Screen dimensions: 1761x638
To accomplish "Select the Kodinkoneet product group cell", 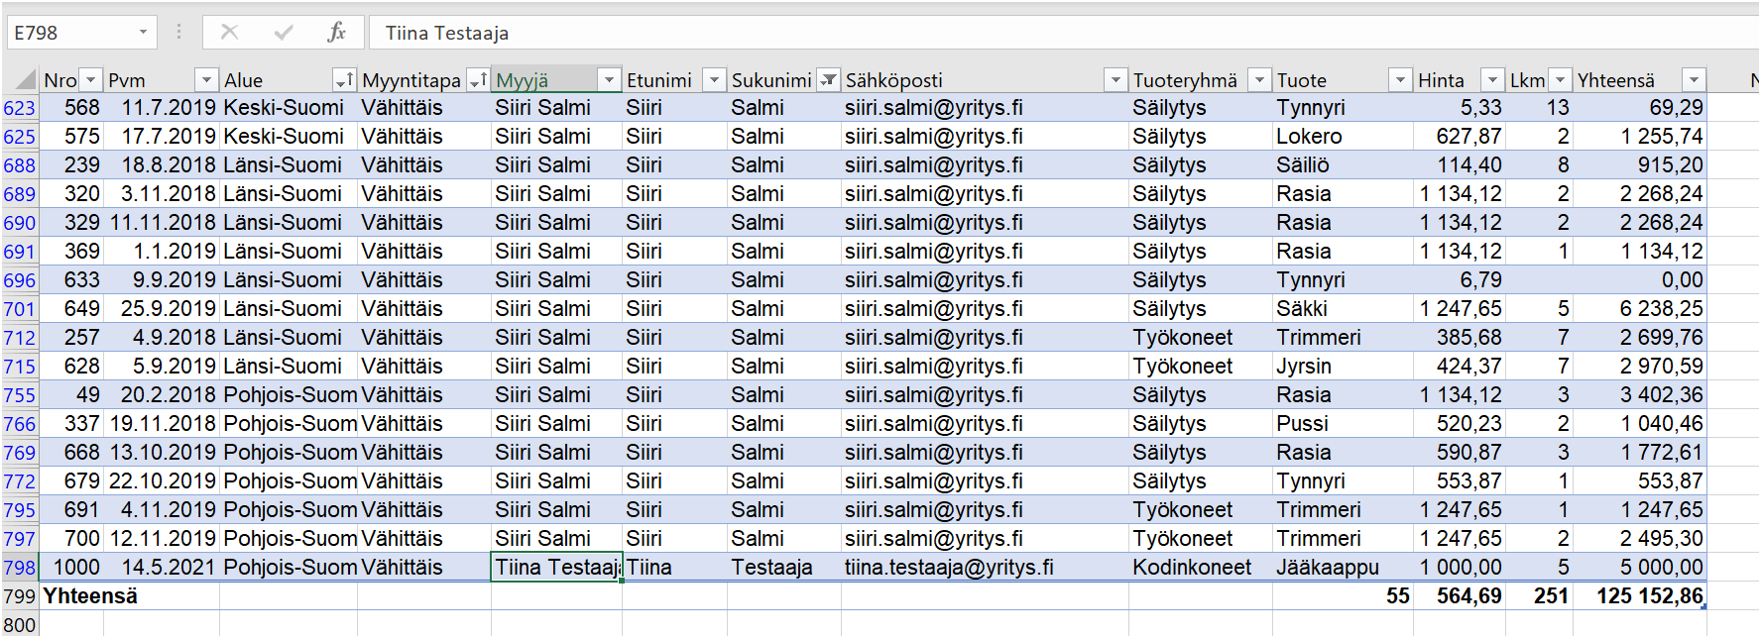I will [x=1201, y=568].
